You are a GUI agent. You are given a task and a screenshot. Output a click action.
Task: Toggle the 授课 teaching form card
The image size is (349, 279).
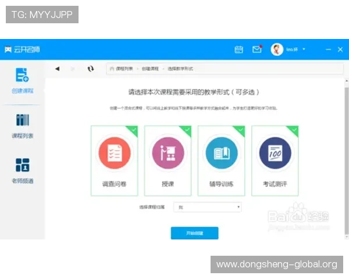point(168,160)
